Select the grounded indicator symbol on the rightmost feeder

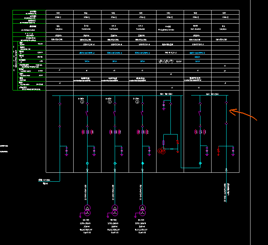pyautogui.click(x=233, y=151)
